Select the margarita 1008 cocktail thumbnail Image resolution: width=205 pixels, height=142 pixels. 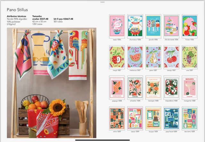[x=190, y=88]
